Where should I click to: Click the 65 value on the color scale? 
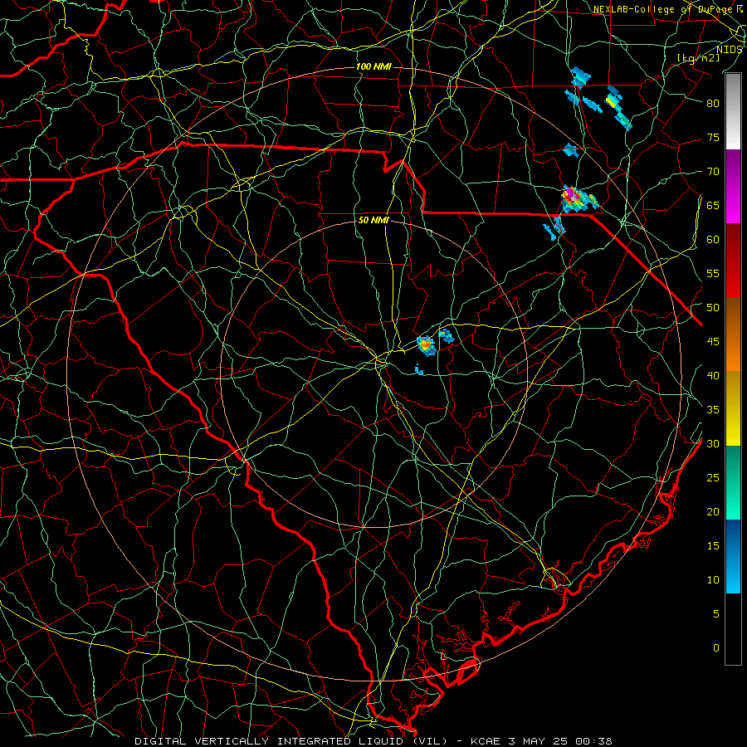coord(713,205)
